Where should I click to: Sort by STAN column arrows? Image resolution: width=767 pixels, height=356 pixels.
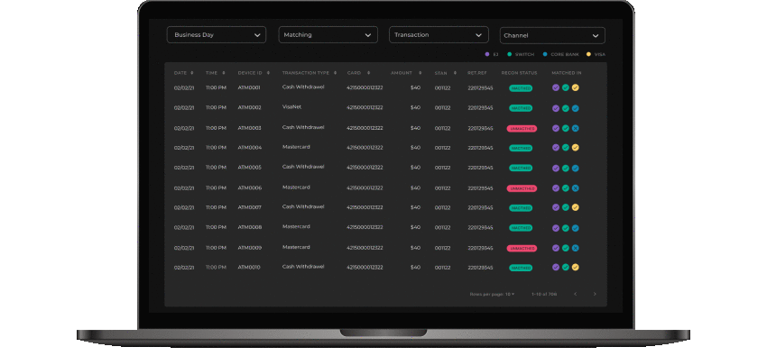(x=455, y=73)
